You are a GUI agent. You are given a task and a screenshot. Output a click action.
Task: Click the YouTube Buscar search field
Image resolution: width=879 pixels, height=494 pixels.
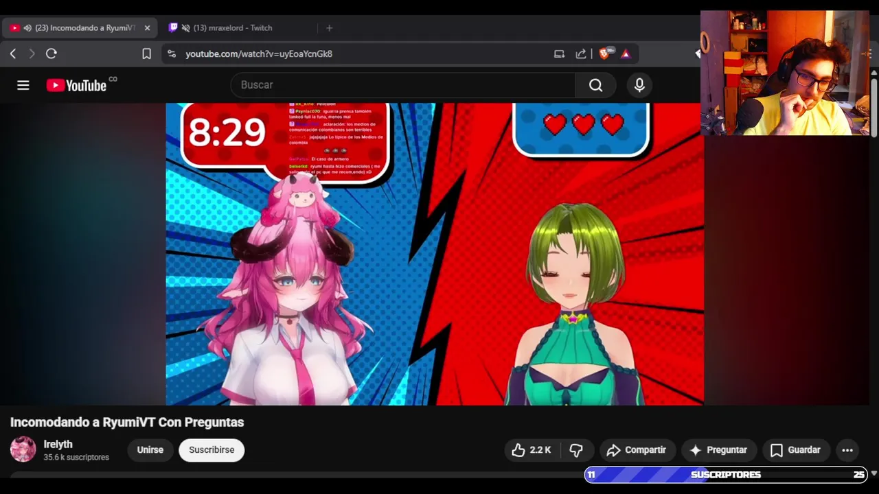(x=403, y=85)
